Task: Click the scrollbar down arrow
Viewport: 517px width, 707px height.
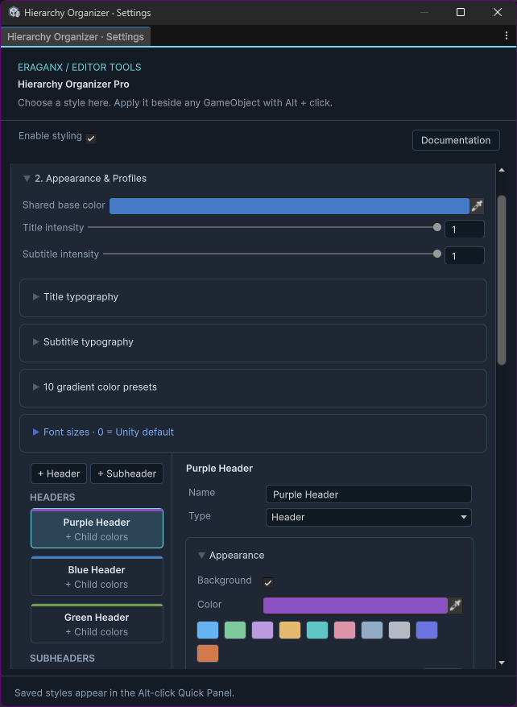Action: click(x=502, y=663)
